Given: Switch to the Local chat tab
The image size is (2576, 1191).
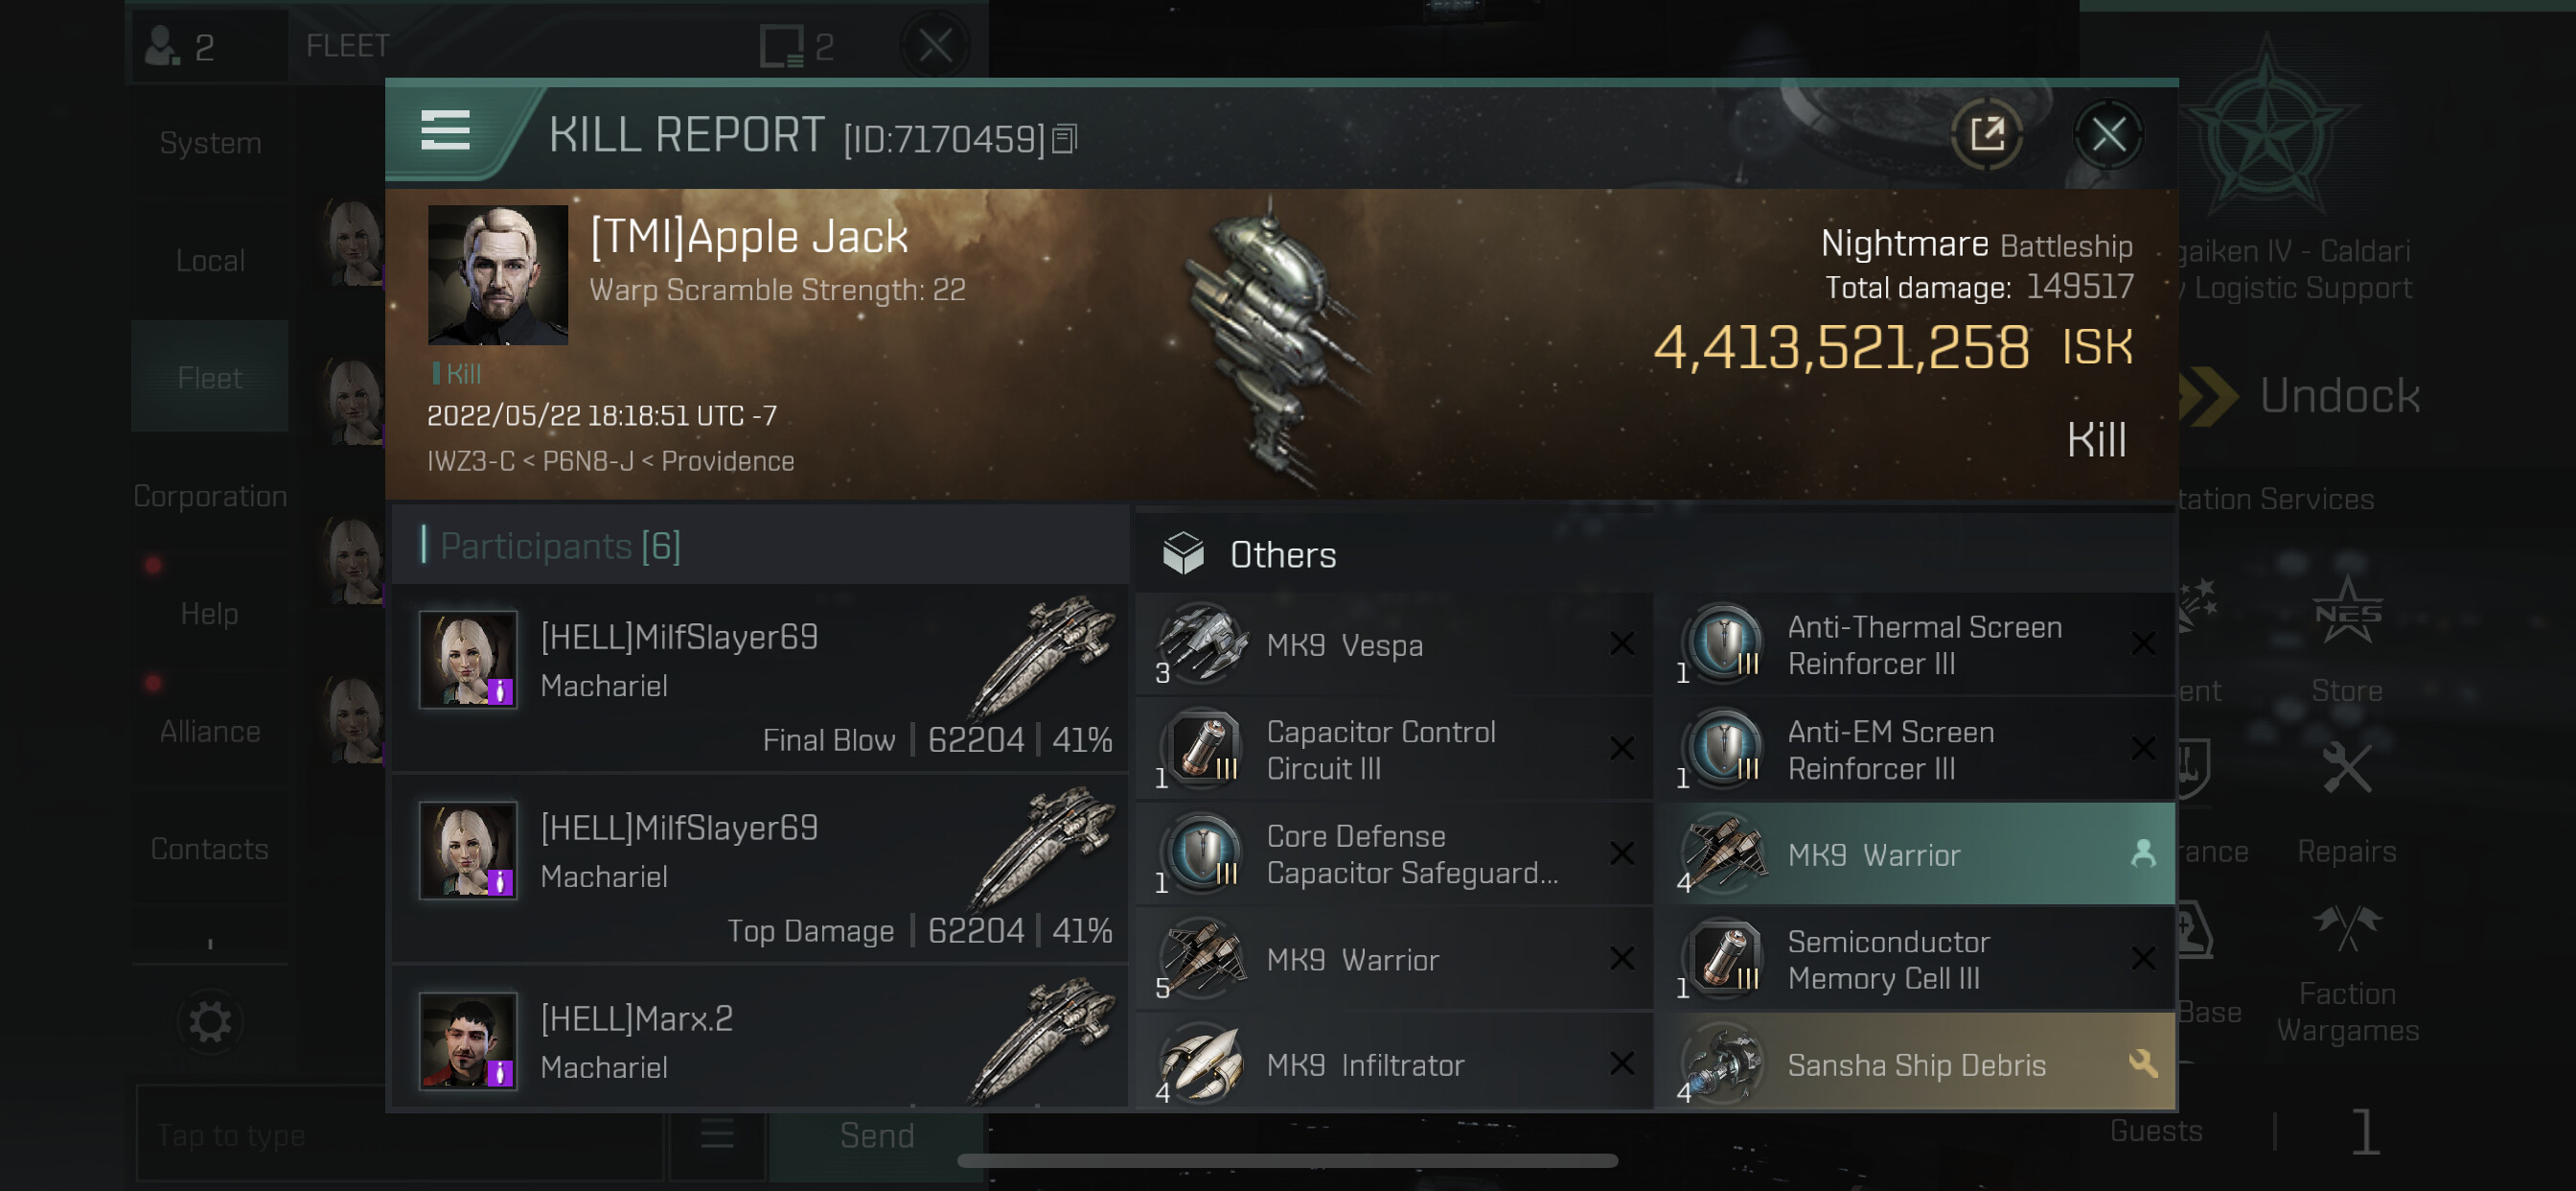Looking at the screenshot, I should click(x=210, y=261).
